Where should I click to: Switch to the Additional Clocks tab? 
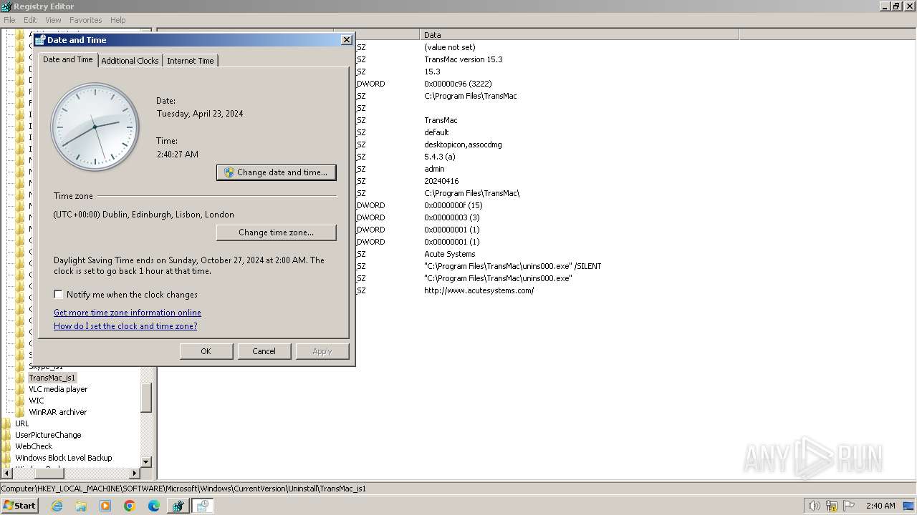(130, 61)
